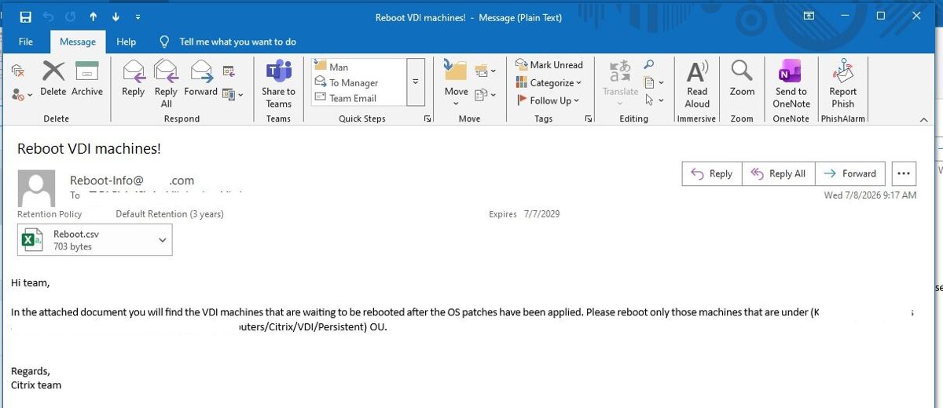Click the Hi team, greeting text

coord(31,282)
